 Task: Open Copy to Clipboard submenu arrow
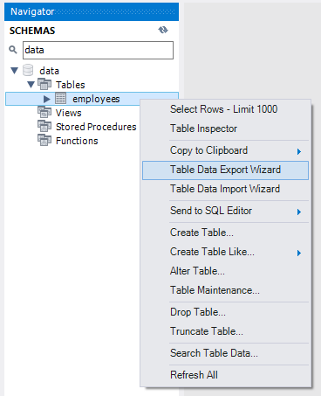pos(299,151)
